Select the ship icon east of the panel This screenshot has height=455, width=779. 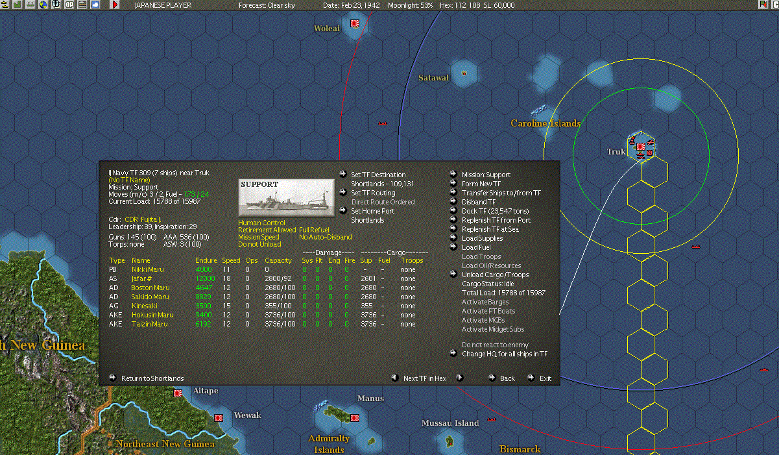[x=697, y=246]
